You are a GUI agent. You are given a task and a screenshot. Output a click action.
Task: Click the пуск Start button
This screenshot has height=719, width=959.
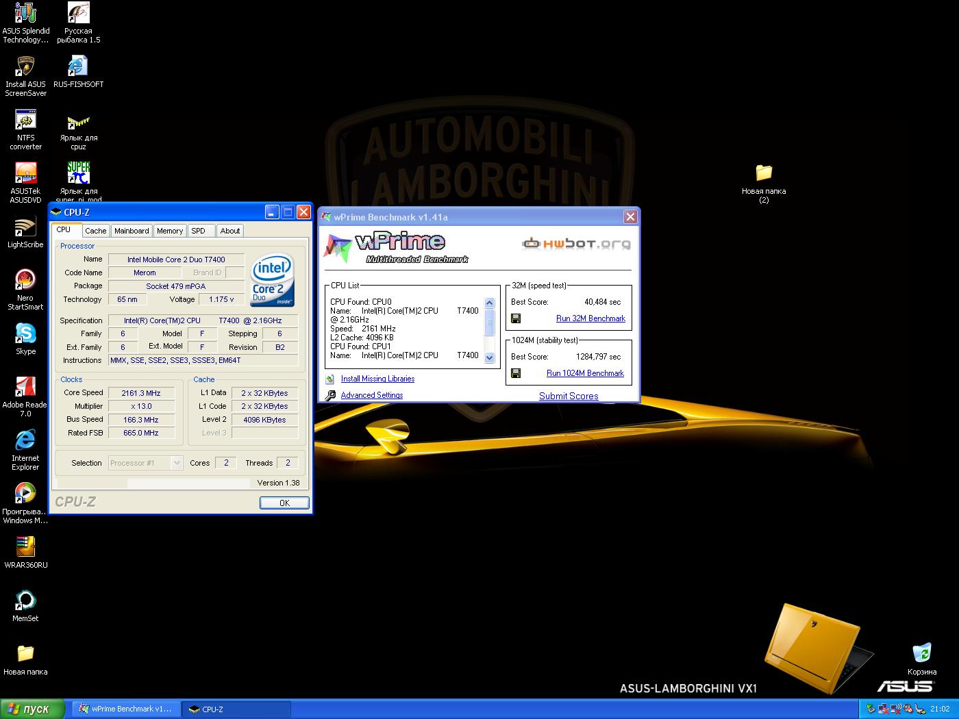[x=33, y=709]
